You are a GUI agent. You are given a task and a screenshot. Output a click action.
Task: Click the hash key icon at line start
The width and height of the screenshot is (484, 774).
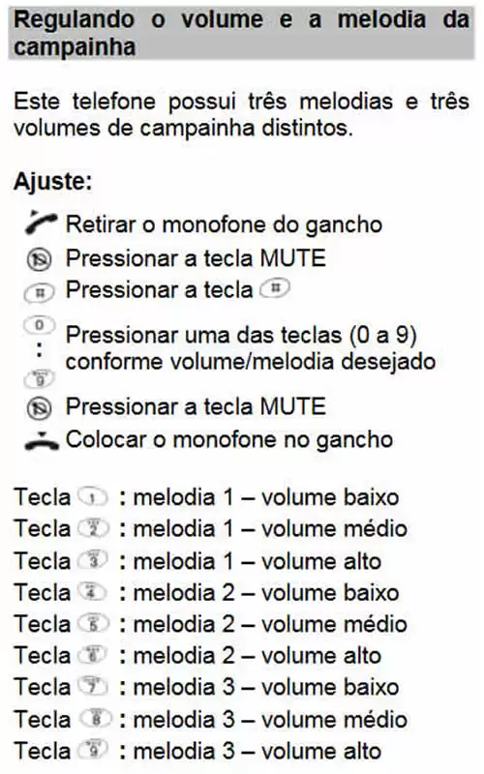click(x=40, y=293)
